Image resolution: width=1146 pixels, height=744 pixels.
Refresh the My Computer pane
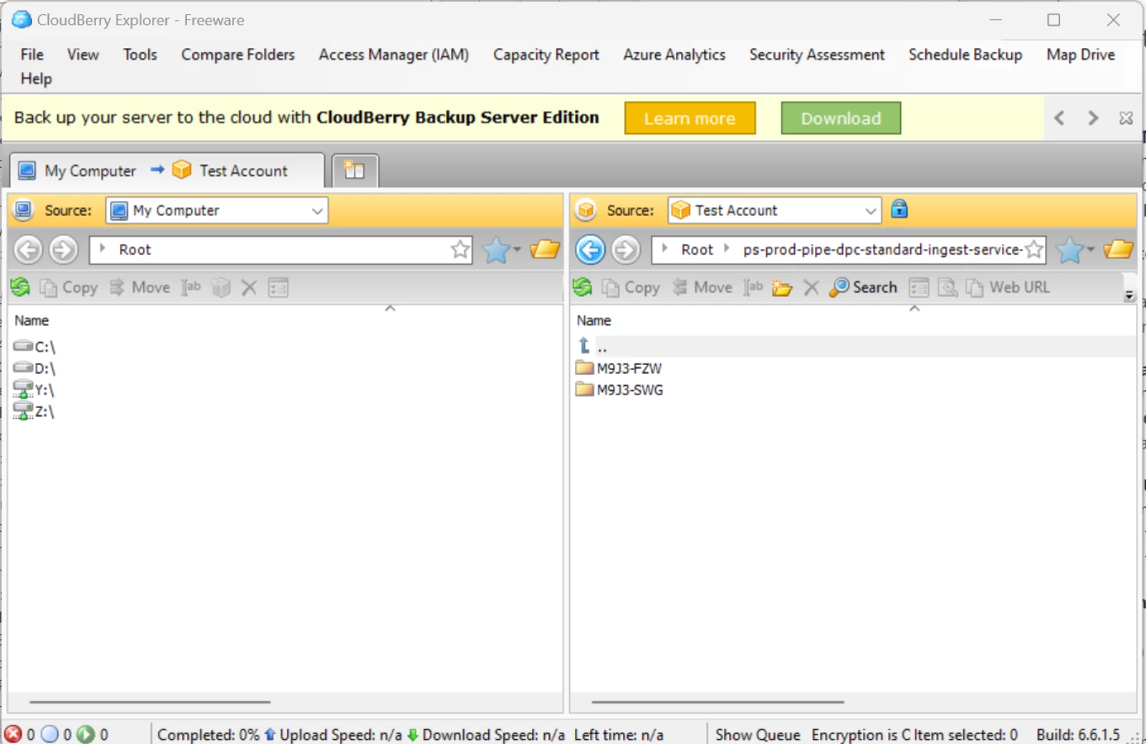[x=20, y=287]
